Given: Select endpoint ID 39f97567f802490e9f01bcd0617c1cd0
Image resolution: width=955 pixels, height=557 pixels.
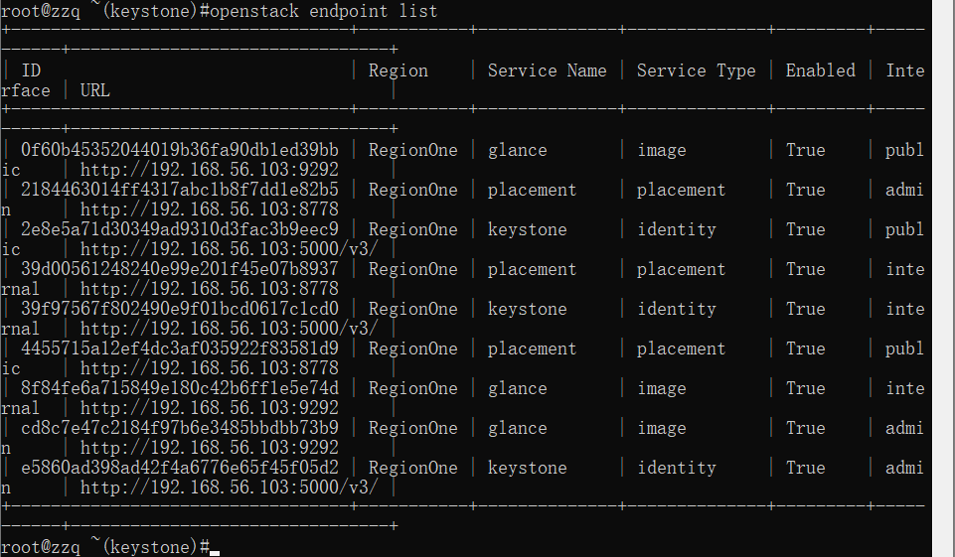Looking at the screenshot, I should point(180,309).
